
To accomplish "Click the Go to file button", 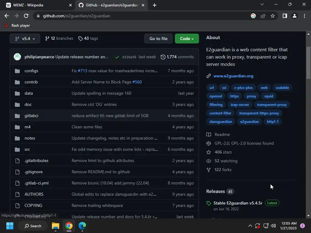I will click(x=158, y=39).
